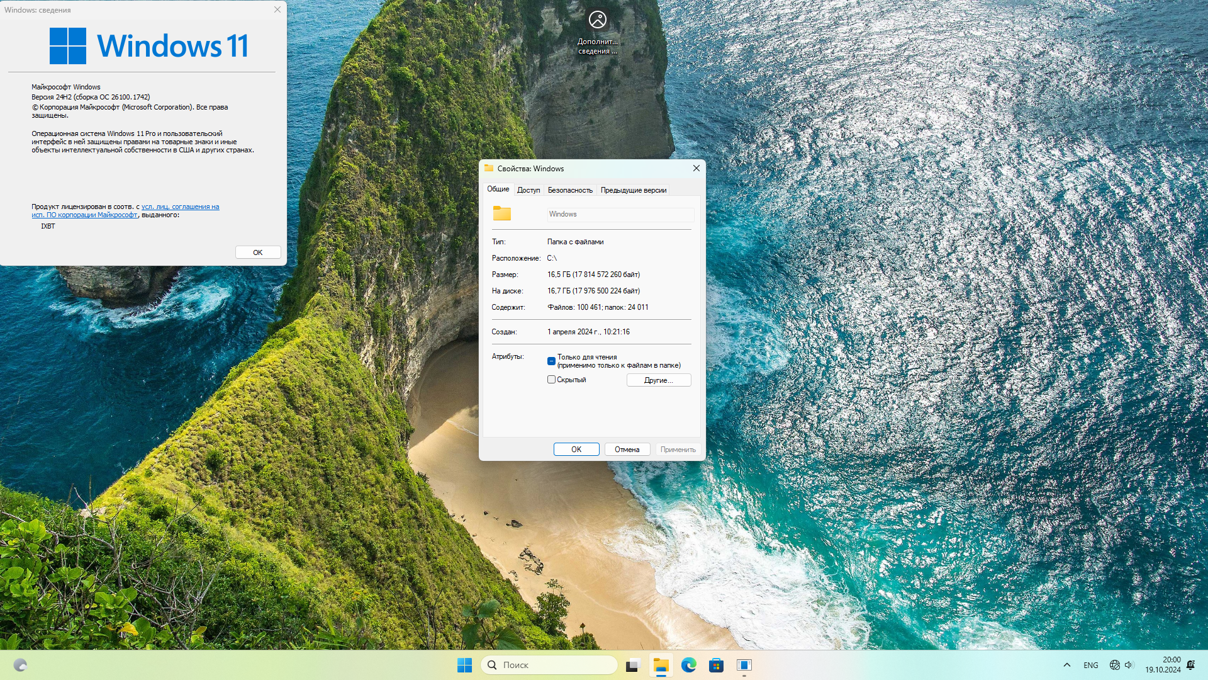Switch to the Безопасность tab
Screen dimensions: 1208x680
569,190
